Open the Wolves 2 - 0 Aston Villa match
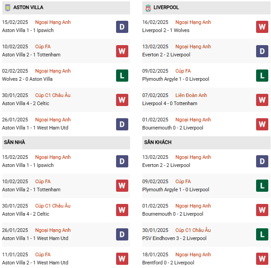Image resolution: width=271 pixels, height=268 pixels. pos(28,79)
